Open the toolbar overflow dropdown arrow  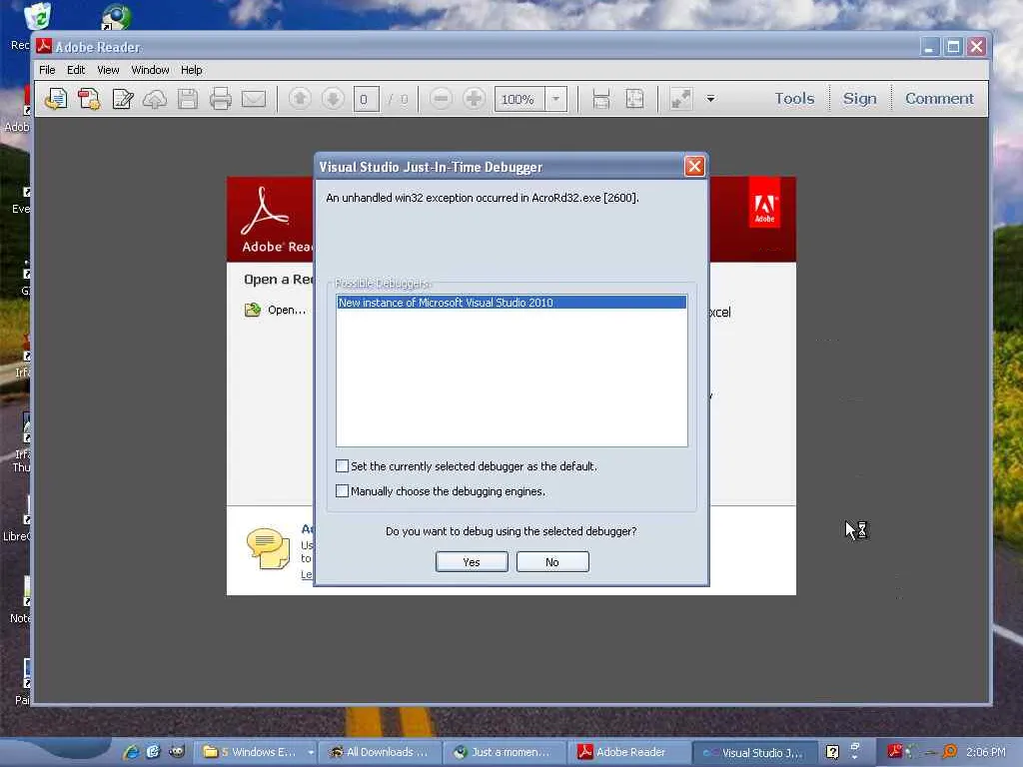[710, 99]
